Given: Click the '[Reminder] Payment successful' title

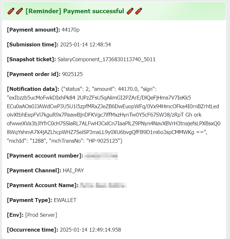Looking at the screenshot, I should 75,11.
